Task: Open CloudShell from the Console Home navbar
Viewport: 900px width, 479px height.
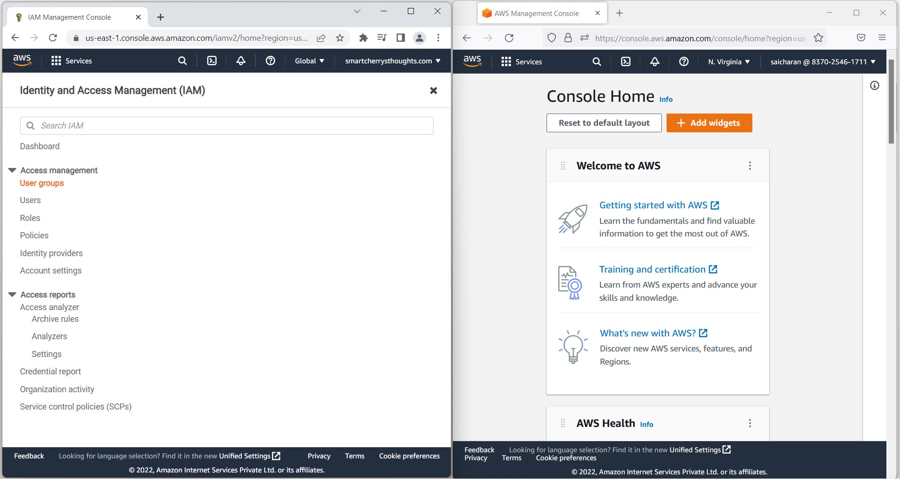Action: tap(625, 61)
